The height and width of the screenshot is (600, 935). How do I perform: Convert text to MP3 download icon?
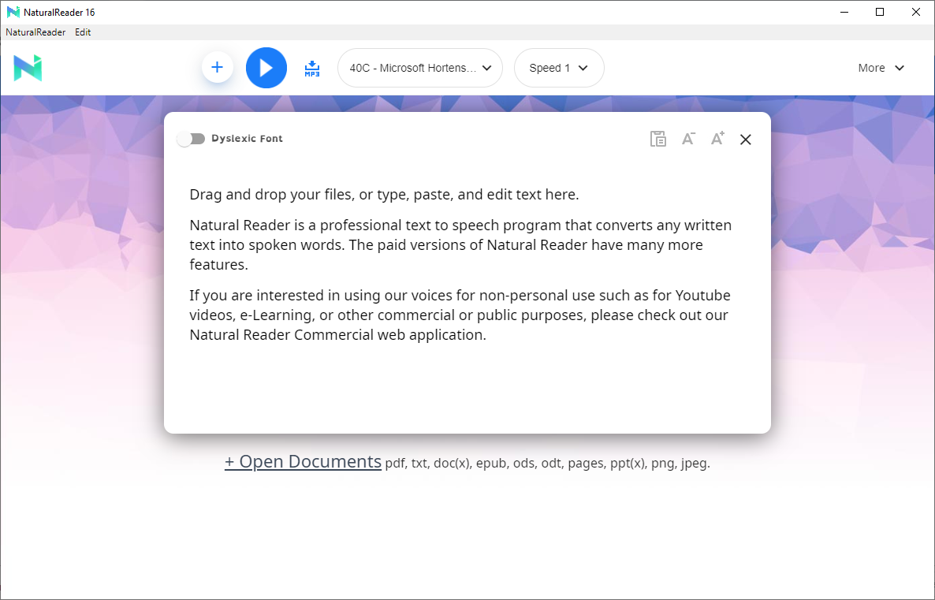tap(312, 69)
